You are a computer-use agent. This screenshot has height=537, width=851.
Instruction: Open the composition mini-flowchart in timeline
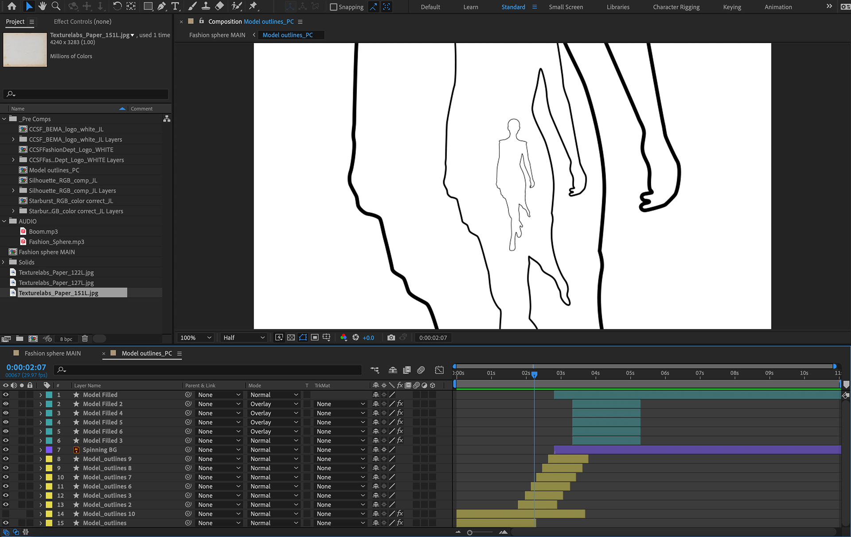(375, 370)
